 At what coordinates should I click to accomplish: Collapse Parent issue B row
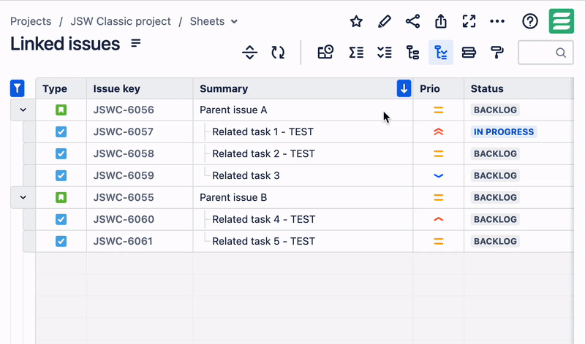(x=23, y=197)
